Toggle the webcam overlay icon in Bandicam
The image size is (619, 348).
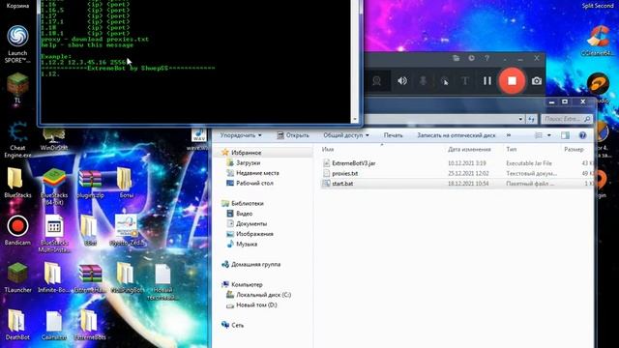tap(376, 81)
